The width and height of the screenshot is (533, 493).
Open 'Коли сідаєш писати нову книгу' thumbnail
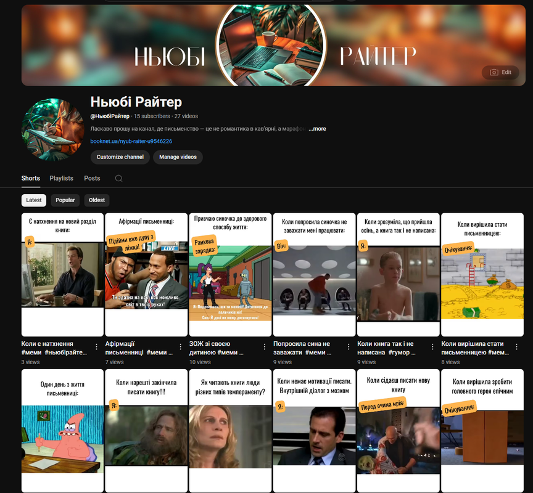click(399, 431)
